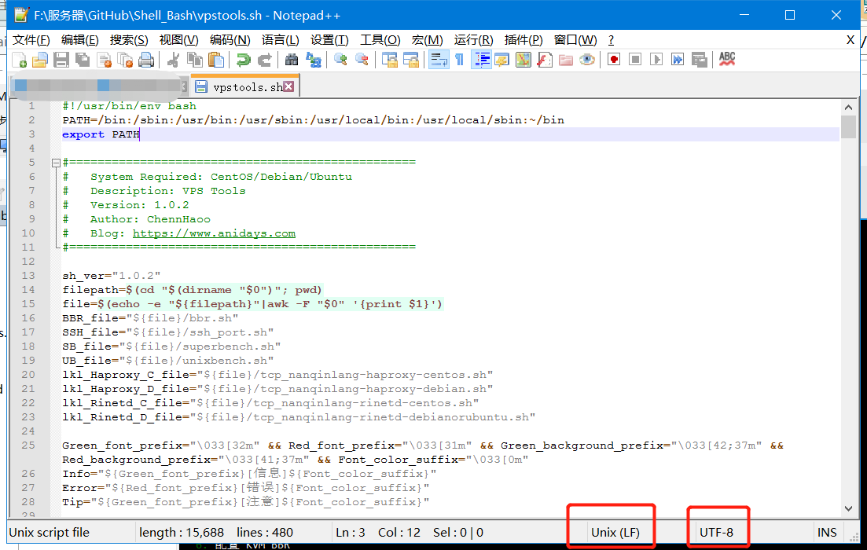
Task: Open Find with the binoculars icon
Action: pos(292,60)
